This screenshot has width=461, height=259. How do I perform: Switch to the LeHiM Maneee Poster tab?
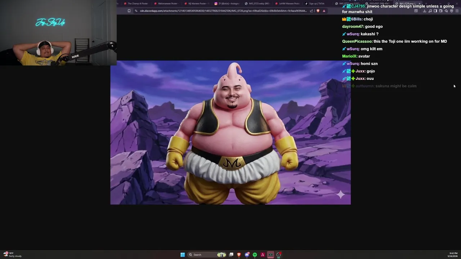pos(287,4)
